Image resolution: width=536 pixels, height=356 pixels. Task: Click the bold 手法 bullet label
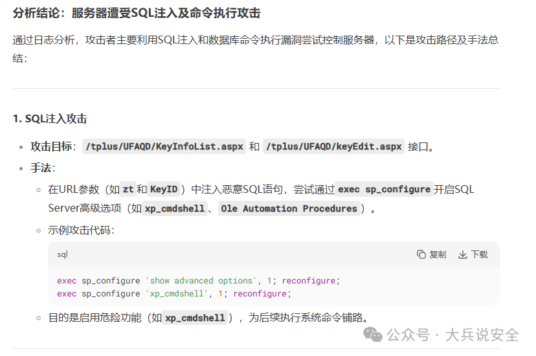[x=40, y=168]
